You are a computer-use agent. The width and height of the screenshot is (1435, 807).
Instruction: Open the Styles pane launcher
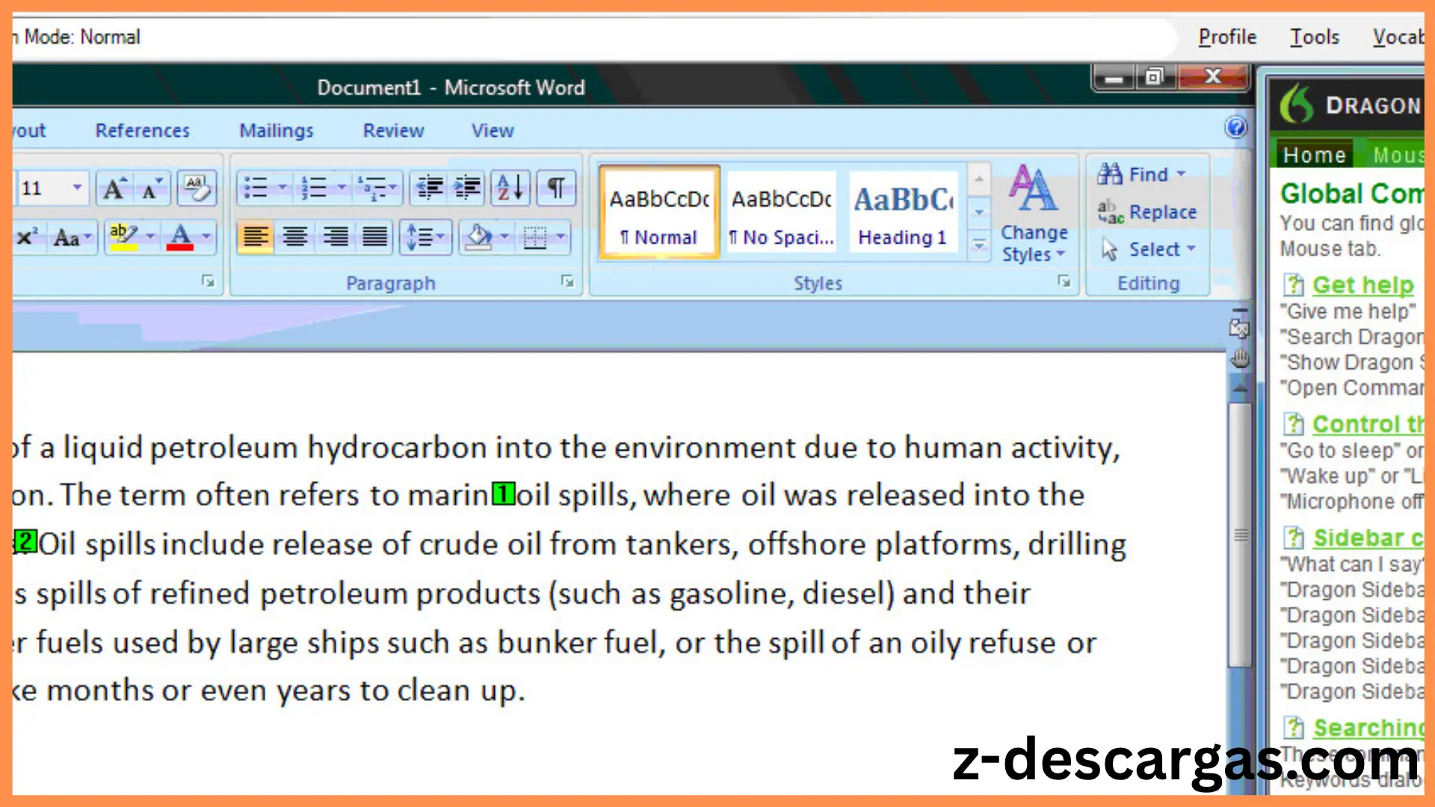(1064, 281)
